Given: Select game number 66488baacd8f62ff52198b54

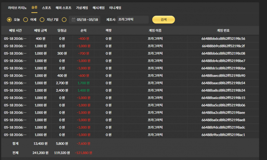Looking at the screenshot, I should [223, 83].
